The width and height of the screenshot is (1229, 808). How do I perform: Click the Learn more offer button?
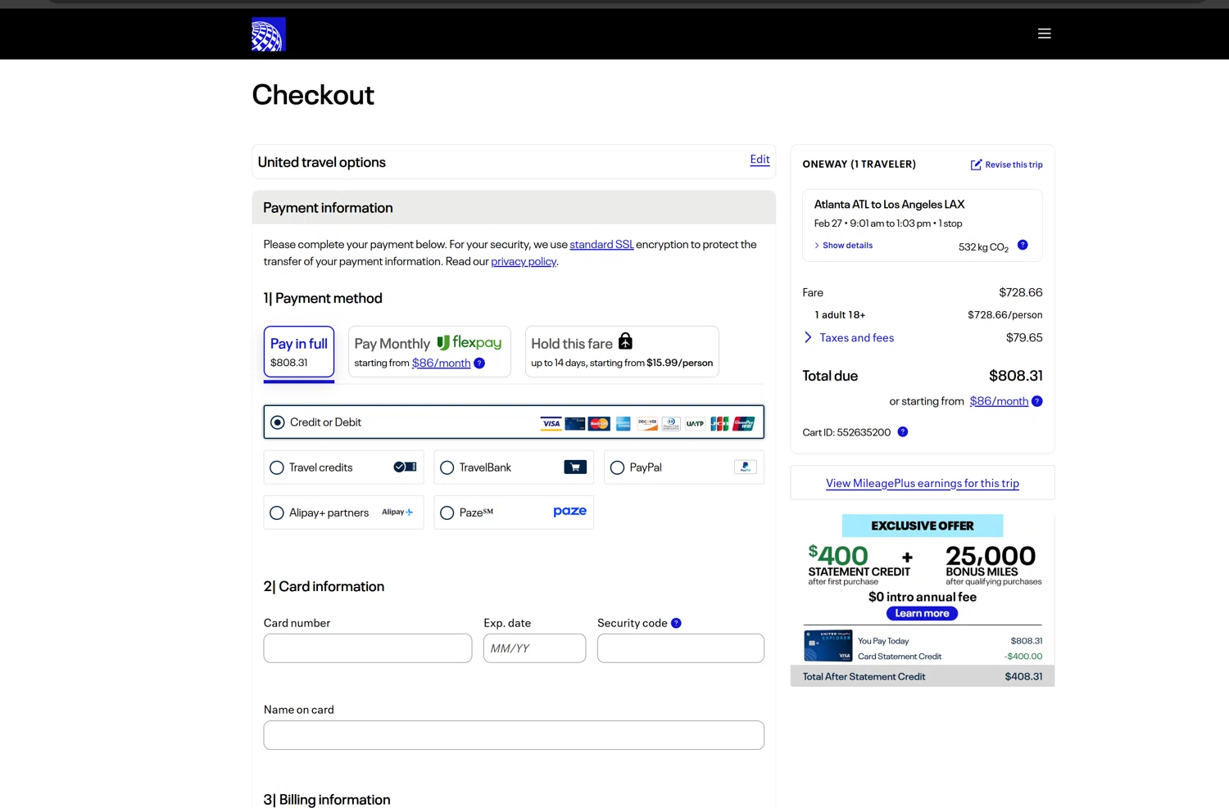pyautogui.click(x=922, y=613)
